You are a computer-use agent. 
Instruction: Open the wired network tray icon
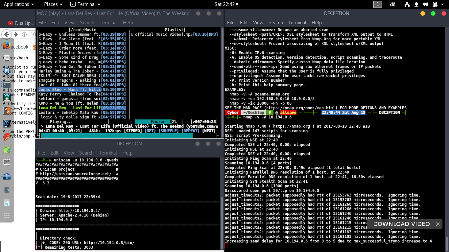tap(407, 4)
